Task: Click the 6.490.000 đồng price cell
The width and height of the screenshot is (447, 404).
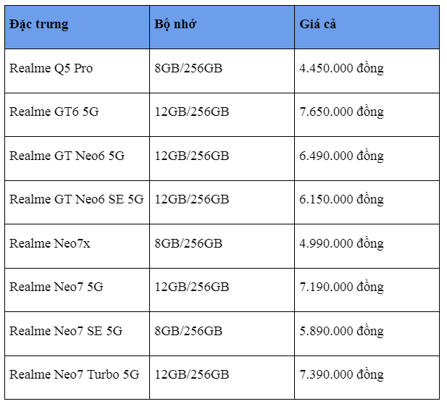Action: pyautogui.click(x=341, y=156)
